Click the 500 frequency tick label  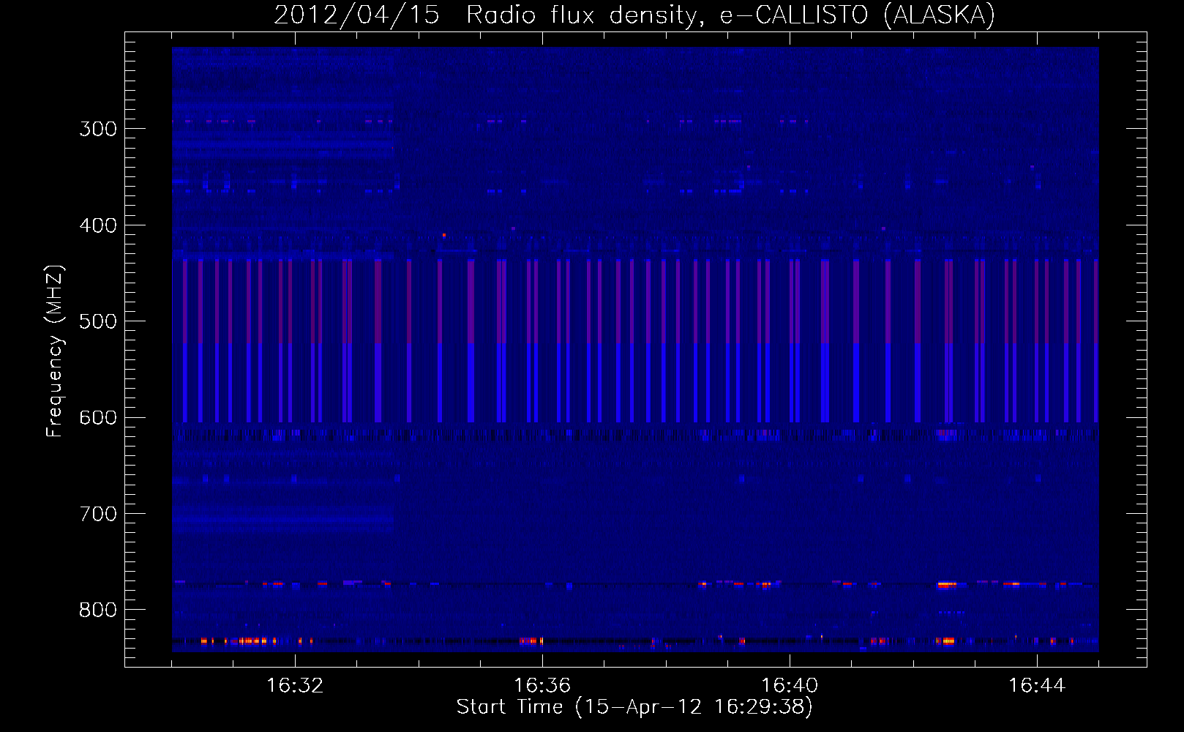tap(98, 321)
